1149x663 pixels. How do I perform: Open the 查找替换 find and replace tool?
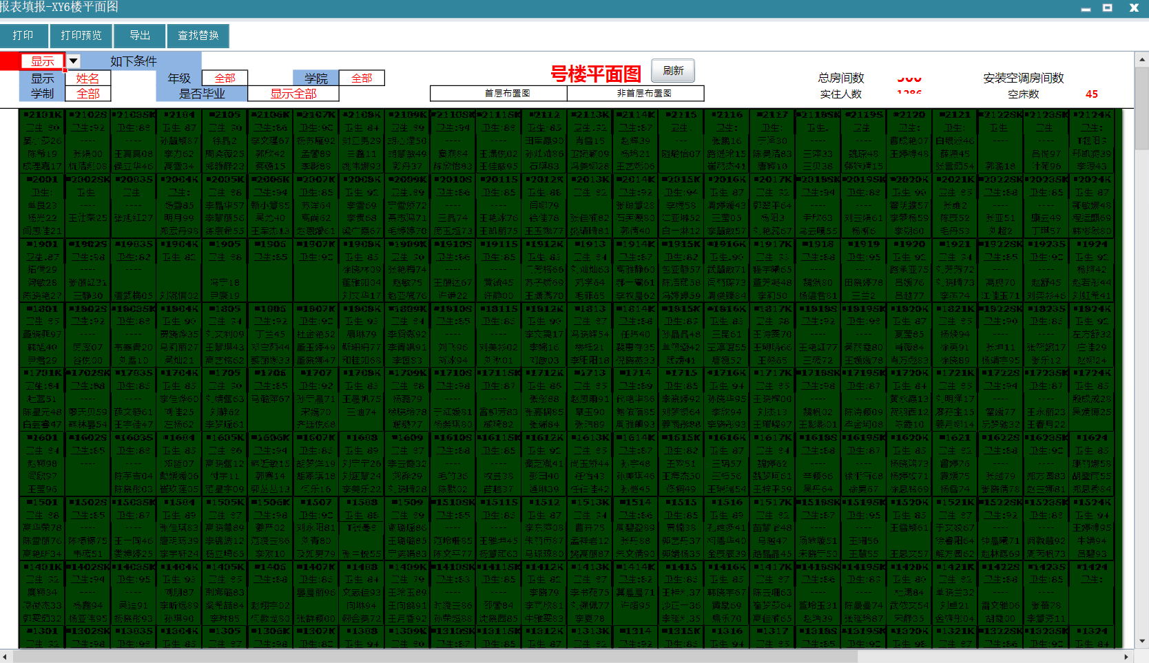click(198, 35)
